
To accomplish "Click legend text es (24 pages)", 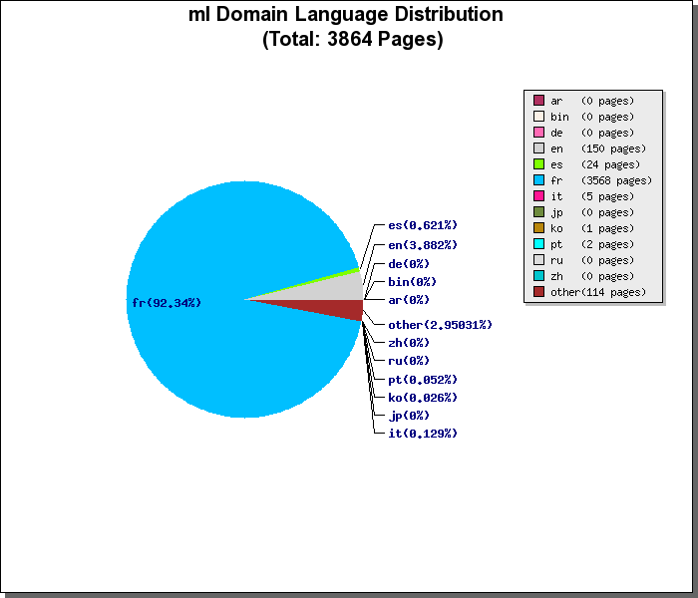I will (x=595, y=164).
